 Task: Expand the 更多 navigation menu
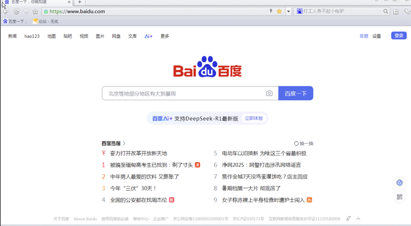165,36
